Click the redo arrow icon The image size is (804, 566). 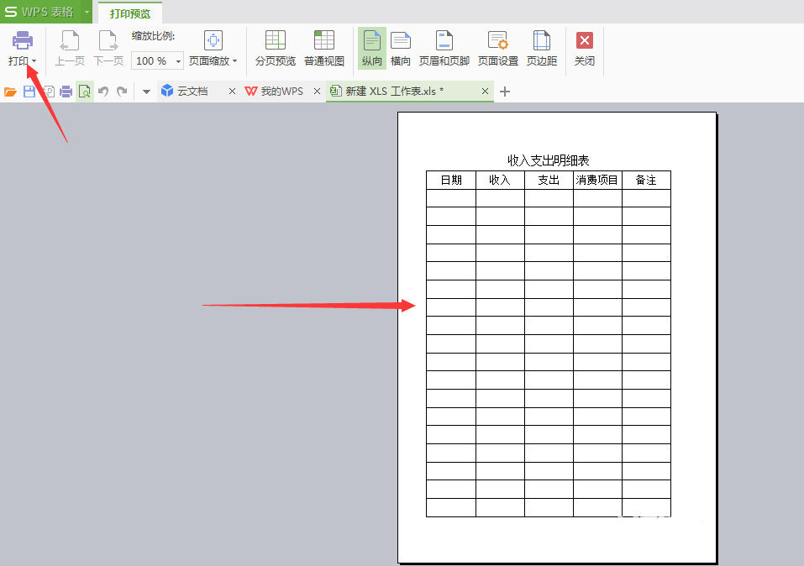point(122,92)
